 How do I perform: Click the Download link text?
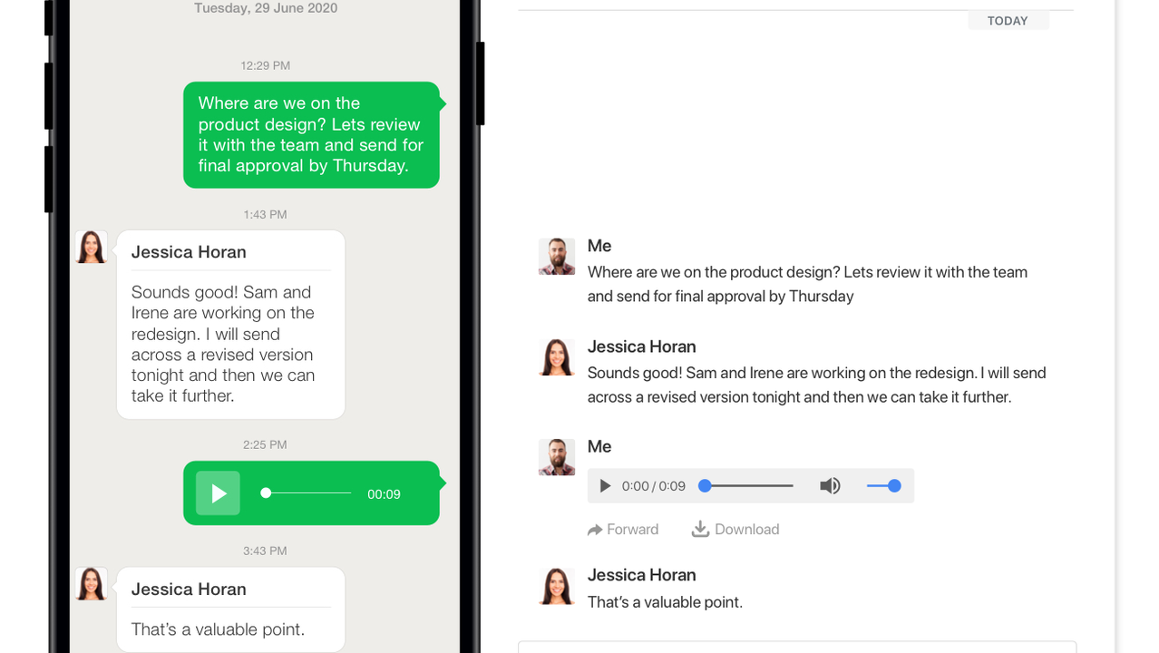pyautogui.click(x=746, y=530)
